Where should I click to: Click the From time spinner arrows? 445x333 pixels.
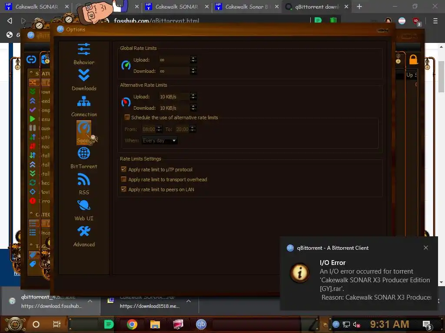click(x=159, y=129)
